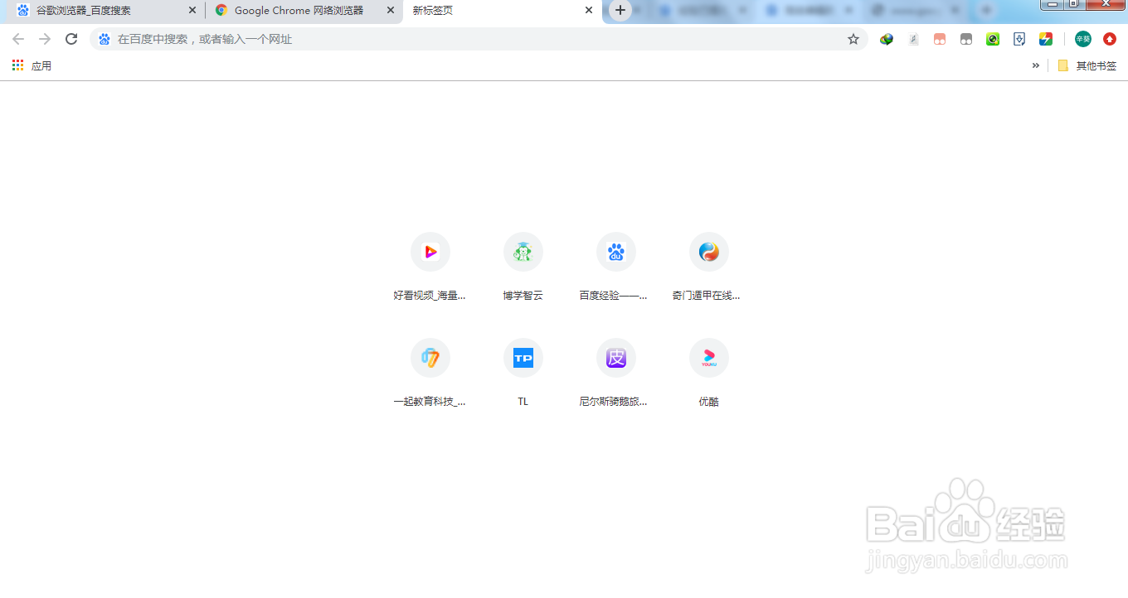The height and width of the screenshot is (598, 1128).
Task: Open a new tab with the plus button
Action: (x=620, y=10)
